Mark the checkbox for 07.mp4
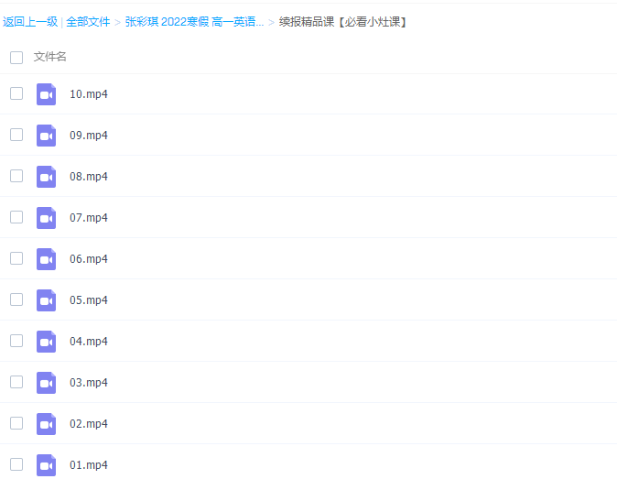Screen dimensions: 617x479 [x=16, y=217]
